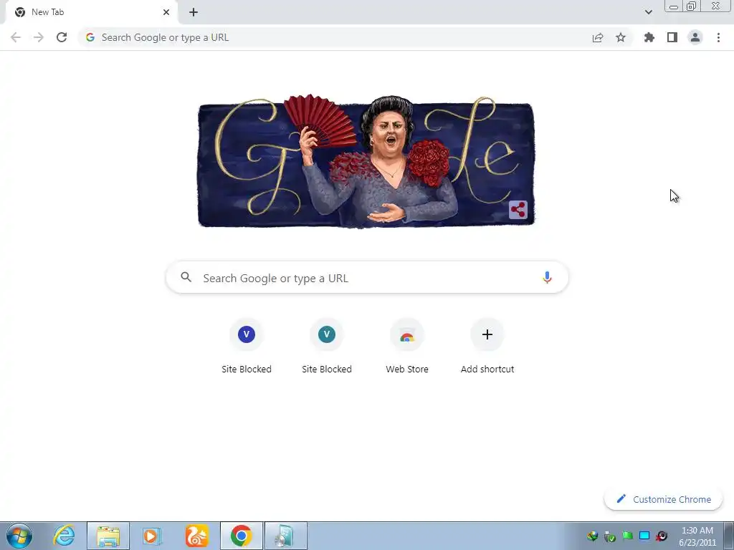Click the browser Back arrow
The width and height of the screenshot is (734, 550).
pyautogui.click(x=16, y=37)
